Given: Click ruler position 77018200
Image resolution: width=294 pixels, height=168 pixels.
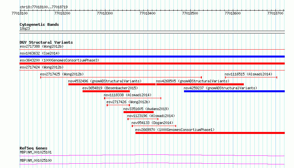Looking at the screenshot, I should (62, 13).
